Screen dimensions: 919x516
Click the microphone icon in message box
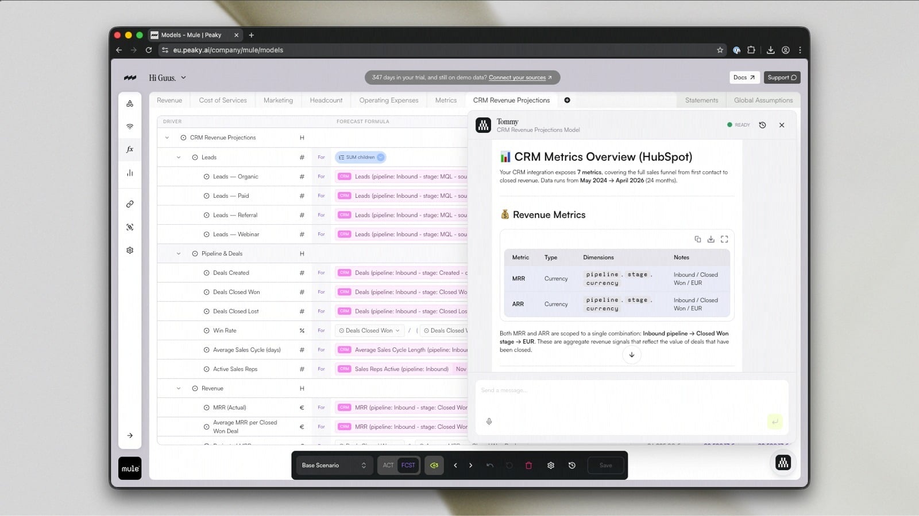489,421
